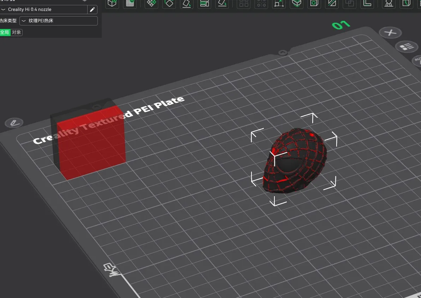Click the greyed mesh boolean icon

[350, 3]
